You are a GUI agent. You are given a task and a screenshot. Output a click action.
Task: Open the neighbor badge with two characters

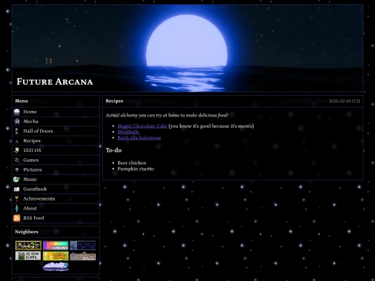coord(83,255)
